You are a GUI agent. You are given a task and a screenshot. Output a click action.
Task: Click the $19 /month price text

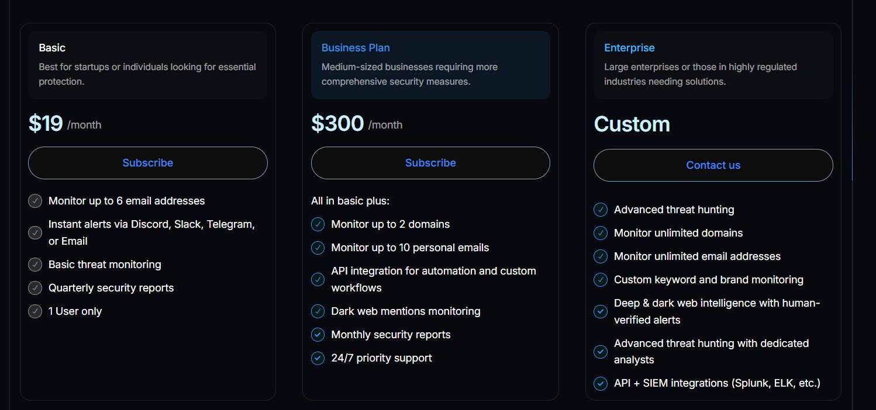pos(64,124)
